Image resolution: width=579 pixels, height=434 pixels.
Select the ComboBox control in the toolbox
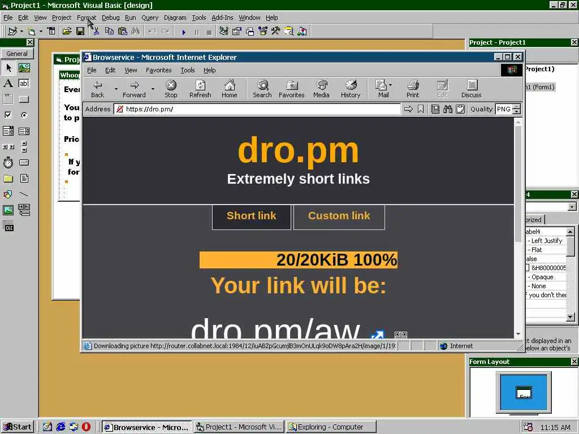click(x=8, y=131)
